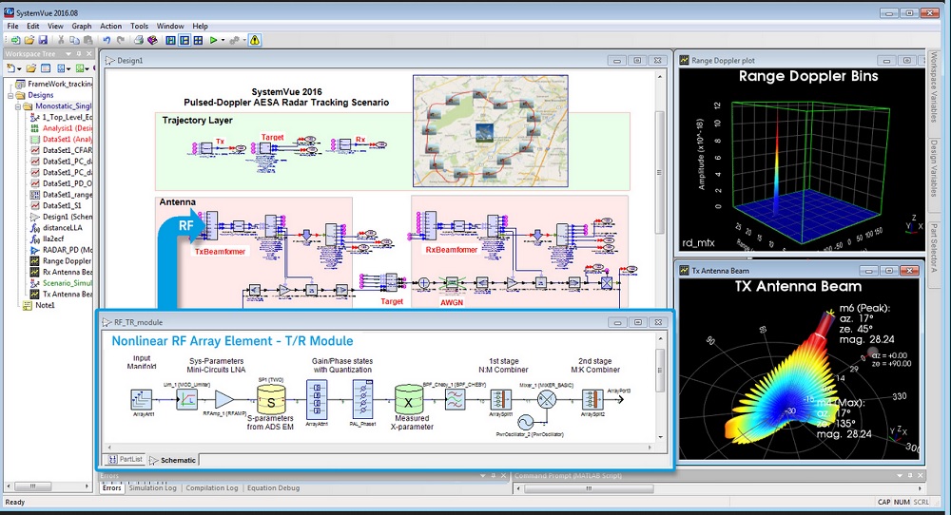951x515 pixels.
Task: Click the Workspace Tree horizontal scrollbar
Action: [x=32, y=486]
